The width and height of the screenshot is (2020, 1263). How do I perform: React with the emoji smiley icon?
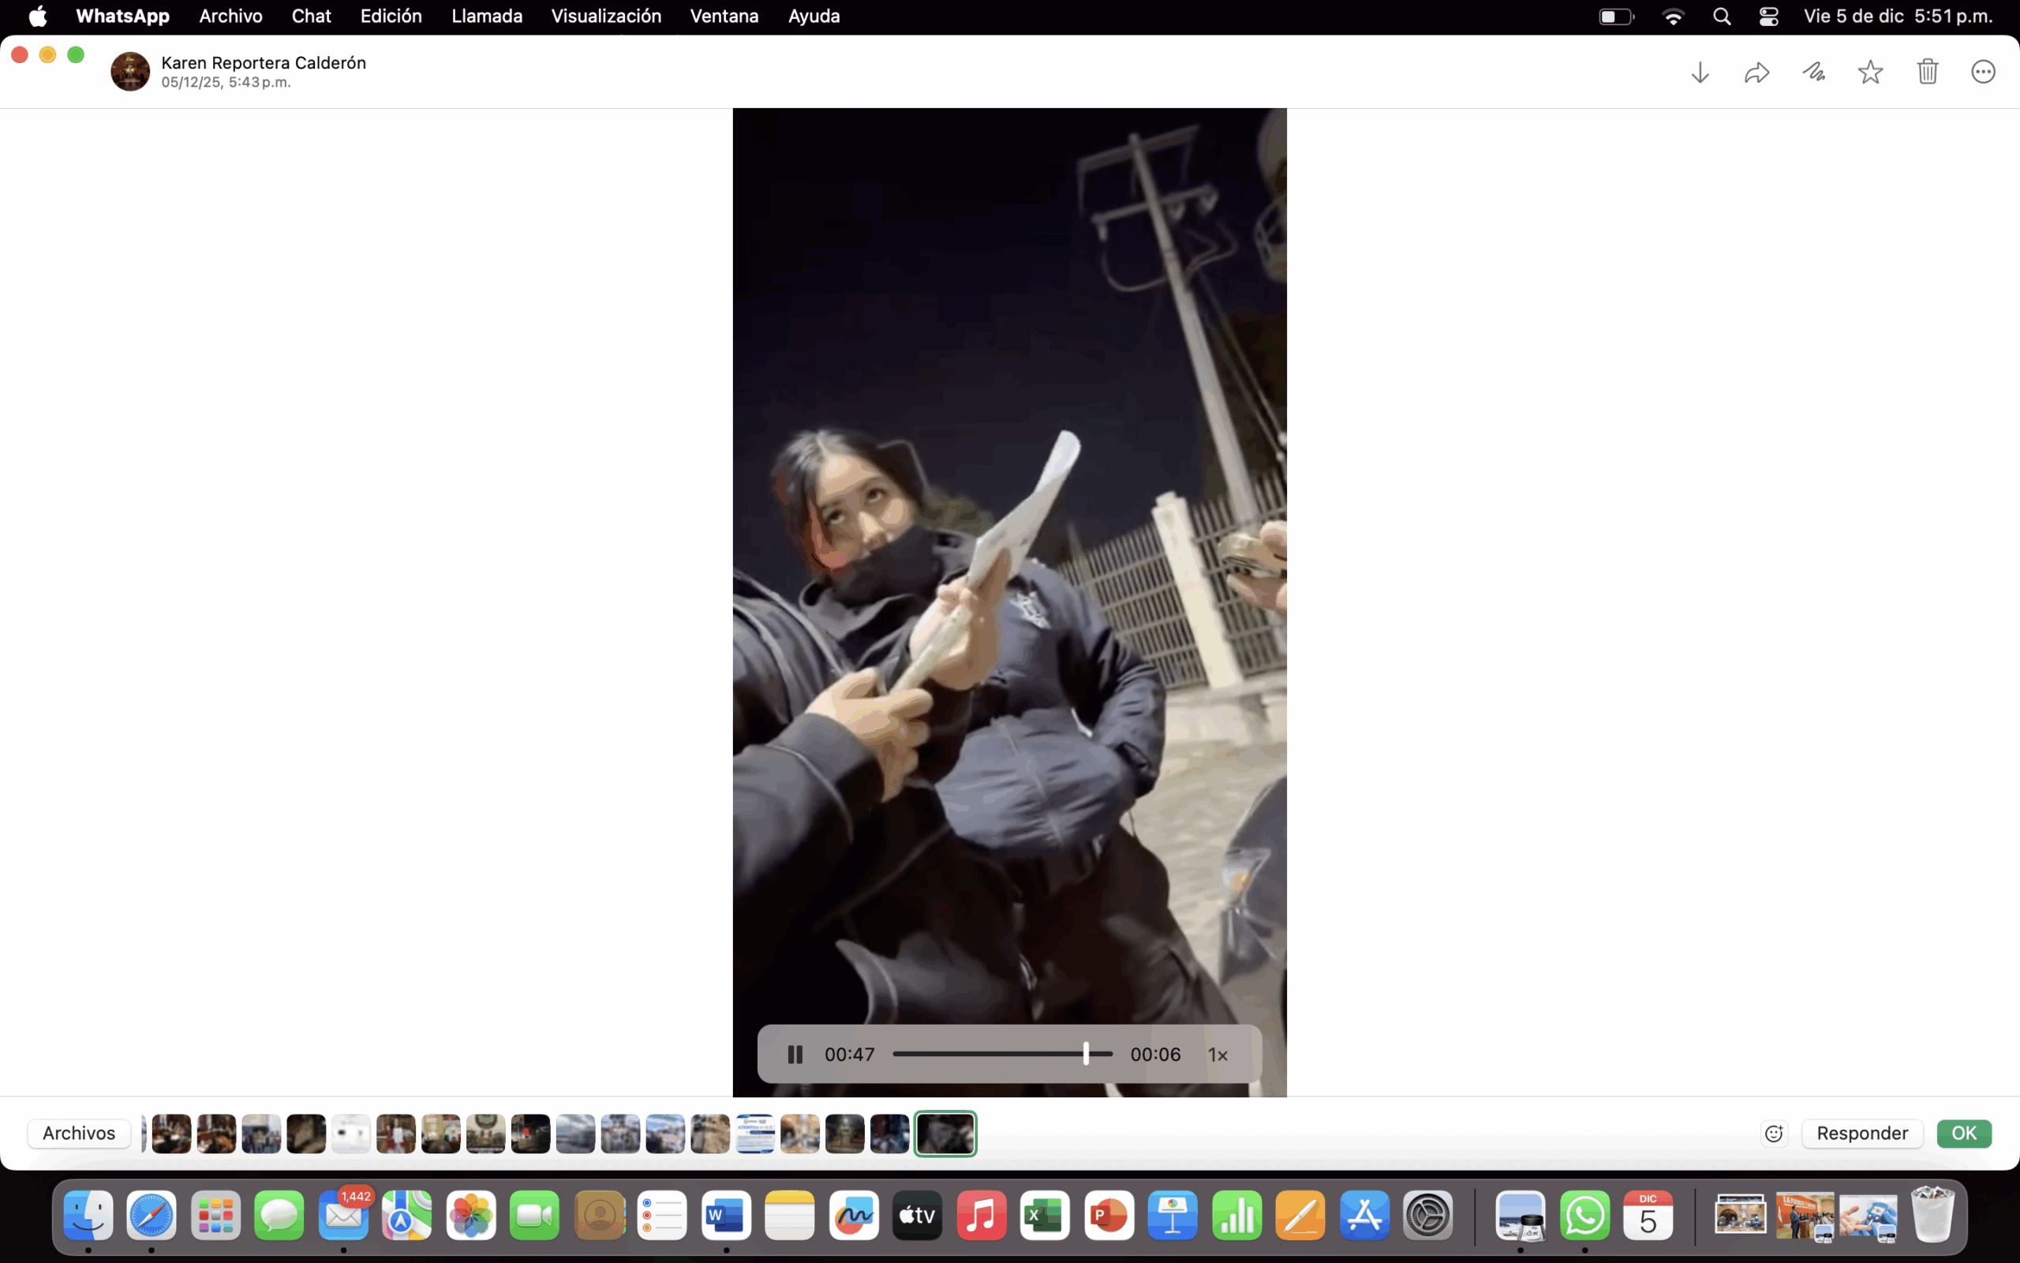click(1774, 1134)
